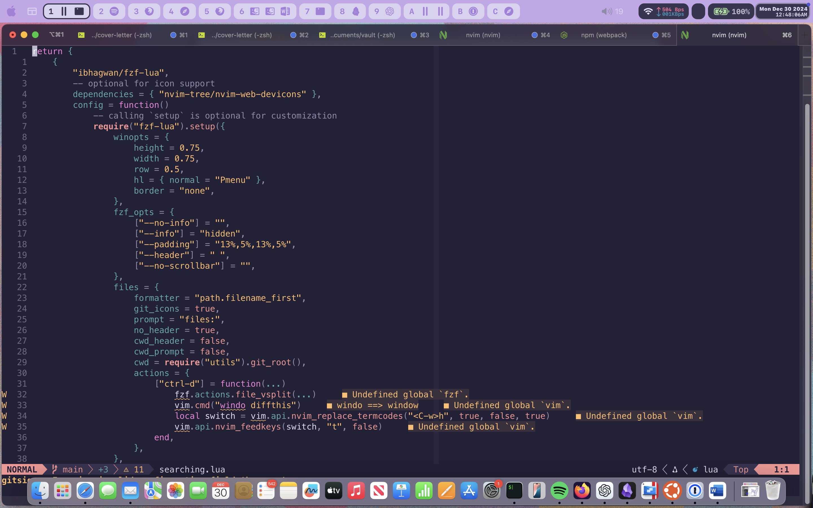This screenshot has width=813, height=508.
Task: Click the window layout icon beside Apple menu
Action: coord(32,11)
